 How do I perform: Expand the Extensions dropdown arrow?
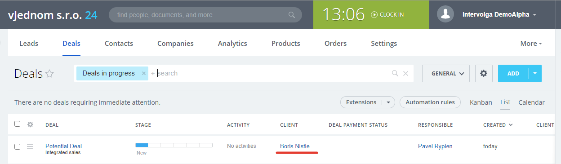pos(388,102)
